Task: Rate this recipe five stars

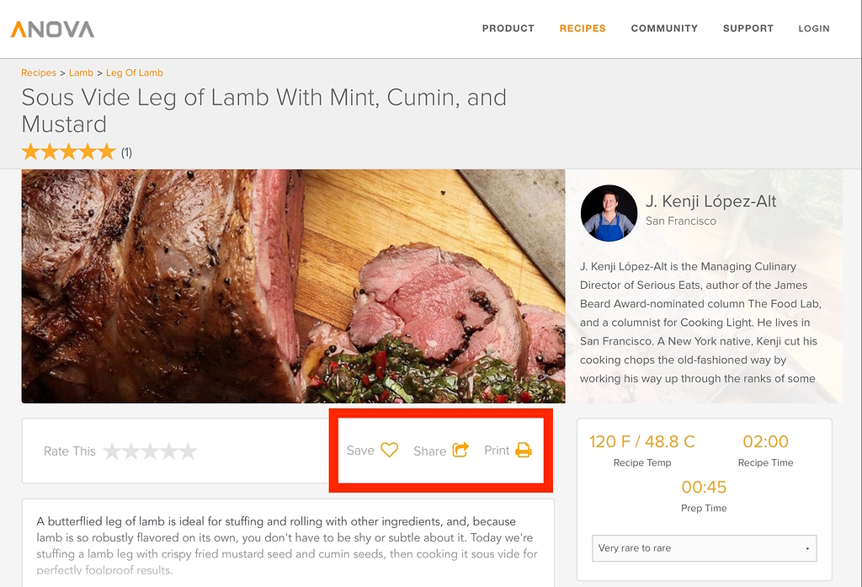Action: 188,451
